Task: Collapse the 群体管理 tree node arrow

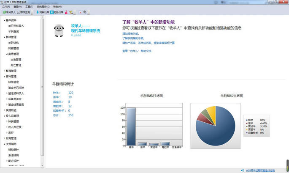Action: tap(4, 37)
